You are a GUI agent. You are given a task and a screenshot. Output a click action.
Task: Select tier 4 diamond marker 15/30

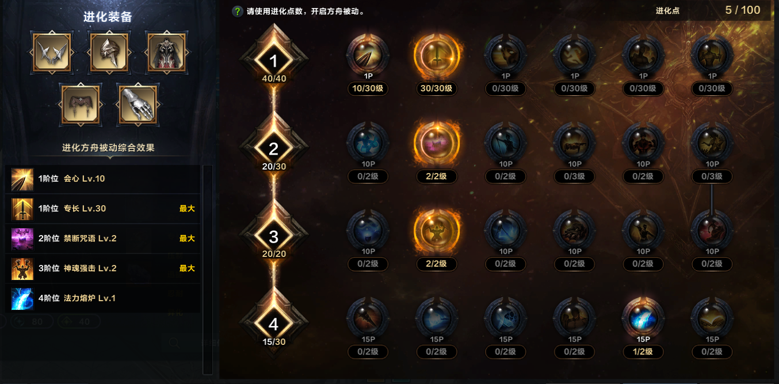[x=274, y=325]
